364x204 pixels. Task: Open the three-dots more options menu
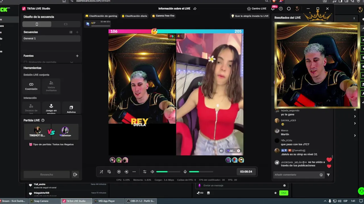click(134, 172)
